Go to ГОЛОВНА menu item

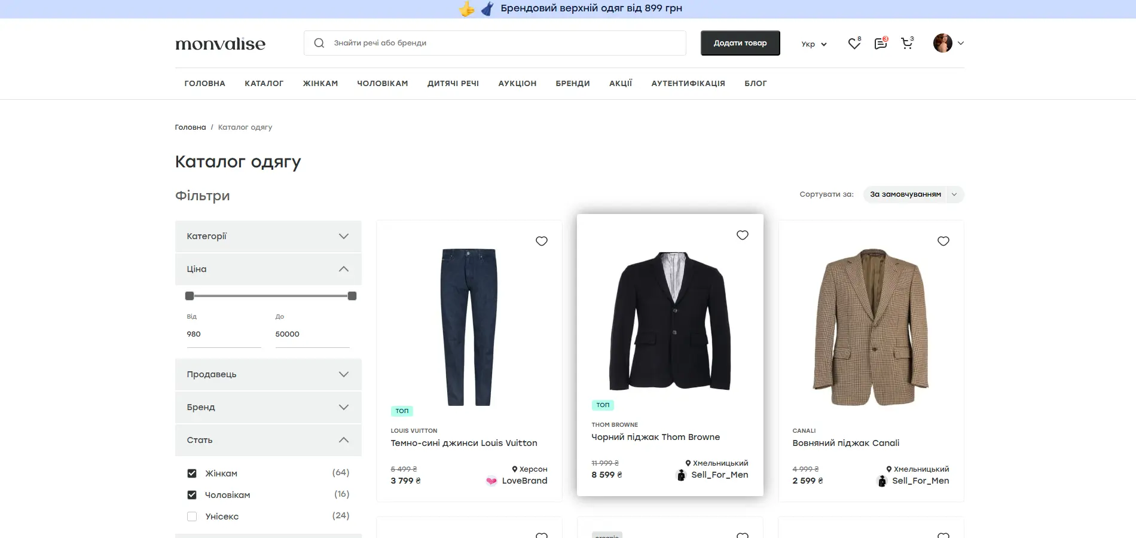[x=205, y=84]
